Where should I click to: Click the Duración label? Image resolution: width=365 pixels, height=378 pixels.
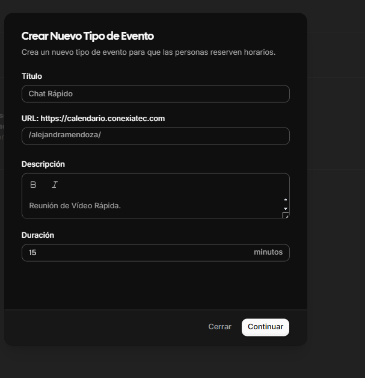coord(38,235)
